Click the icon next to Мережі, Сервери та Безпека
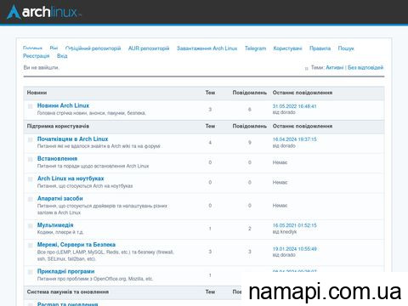 click(x=31, y=246)
